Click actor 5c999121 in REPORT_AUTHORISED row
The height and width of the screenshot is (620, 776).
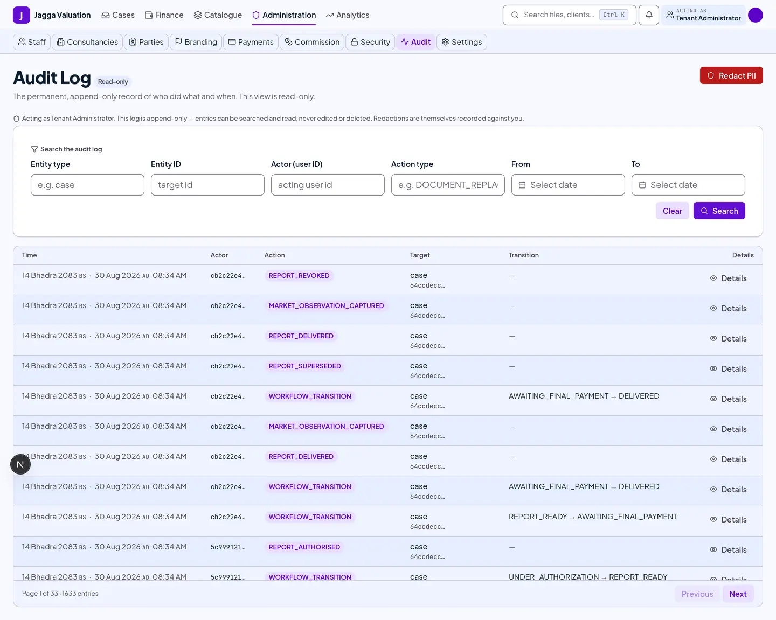(228, 547)
